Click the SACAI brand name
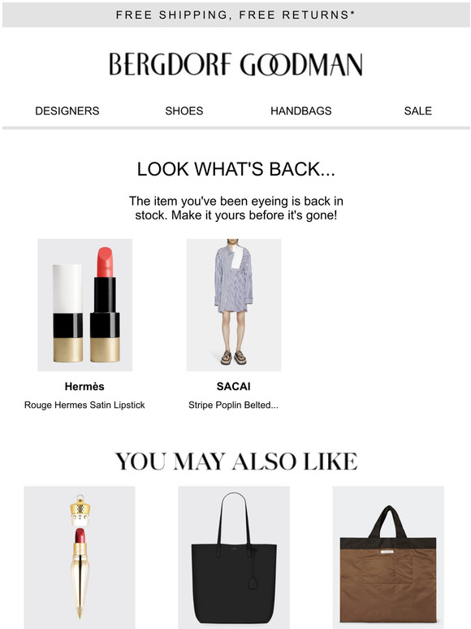471x629 pixels. [x=233, y=386]
